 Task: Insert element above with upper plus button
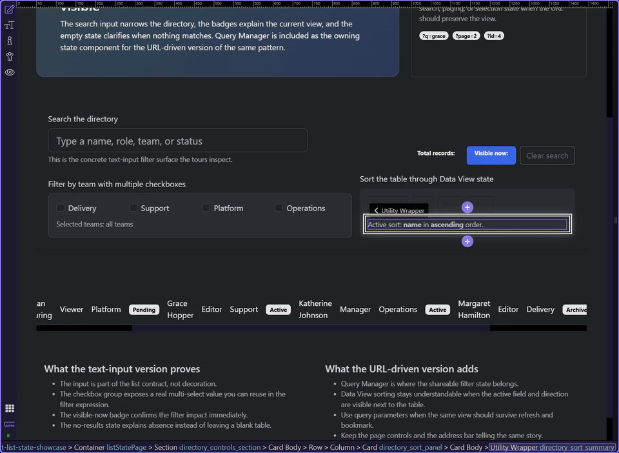tap(467, 207)
